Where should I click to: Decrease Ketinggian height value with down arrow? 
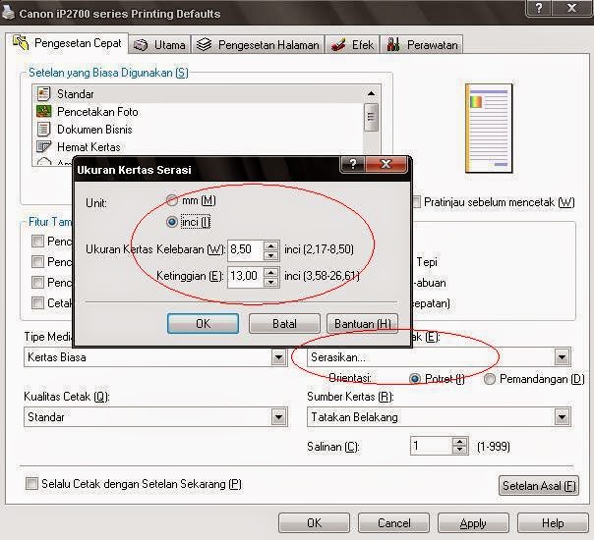[x=270, y=282]
